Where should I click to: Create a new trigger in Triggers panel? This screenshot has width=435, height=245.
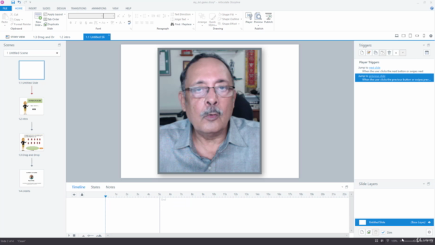[x=362, y=52]
